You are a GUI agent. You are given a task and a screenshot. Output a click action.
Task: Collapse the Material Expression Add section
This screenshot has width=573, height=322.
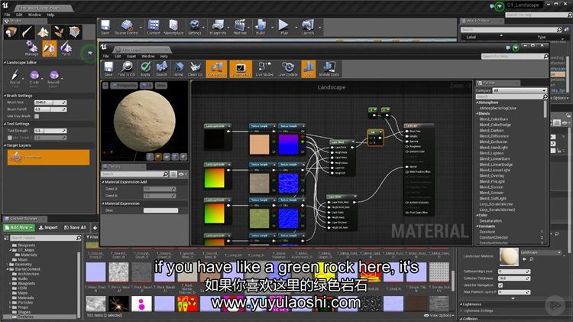[103, 182]
